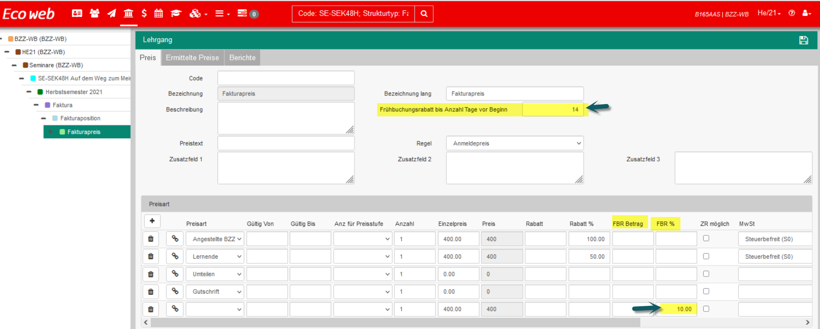This screenshot has height=329, width=820.
Task: Click the Eco web logo
Action: (29, 14)
